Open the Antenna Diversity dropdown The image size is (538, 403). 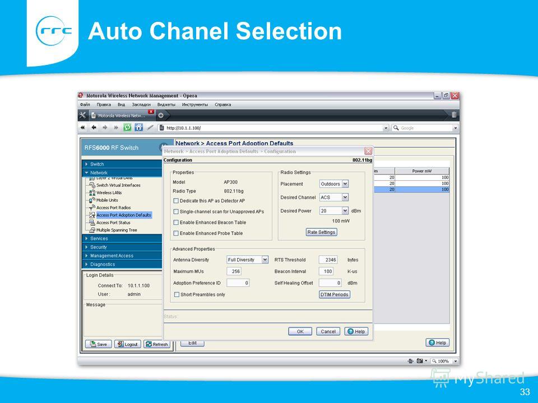click(x=265, y=260)
